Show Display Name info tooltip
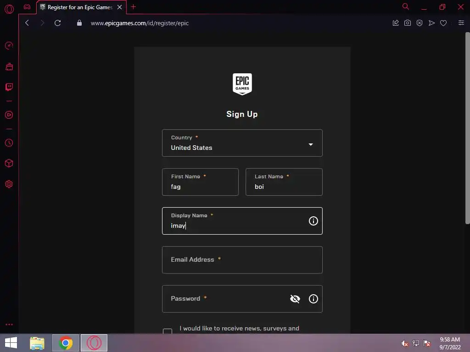The height and width of the screenshot is (352, 470). point(313,221)
